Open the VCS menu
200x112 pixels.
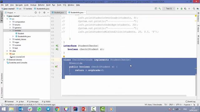64,5
